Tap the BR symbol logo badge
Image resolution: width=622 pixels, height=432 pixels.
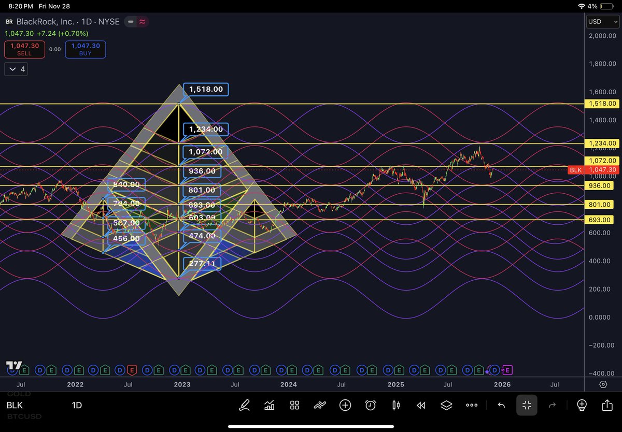(9, 22)
